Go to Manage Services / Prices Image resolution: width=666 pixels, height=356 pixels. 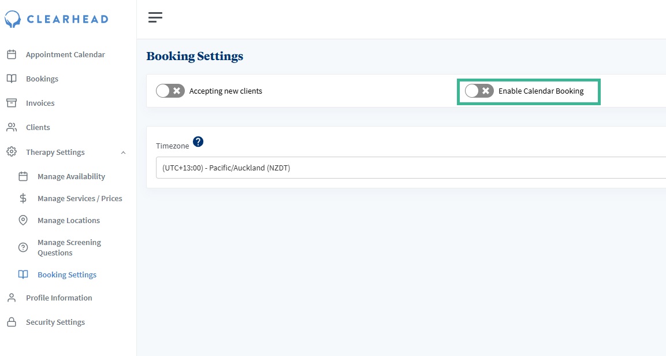pos(80,198)
